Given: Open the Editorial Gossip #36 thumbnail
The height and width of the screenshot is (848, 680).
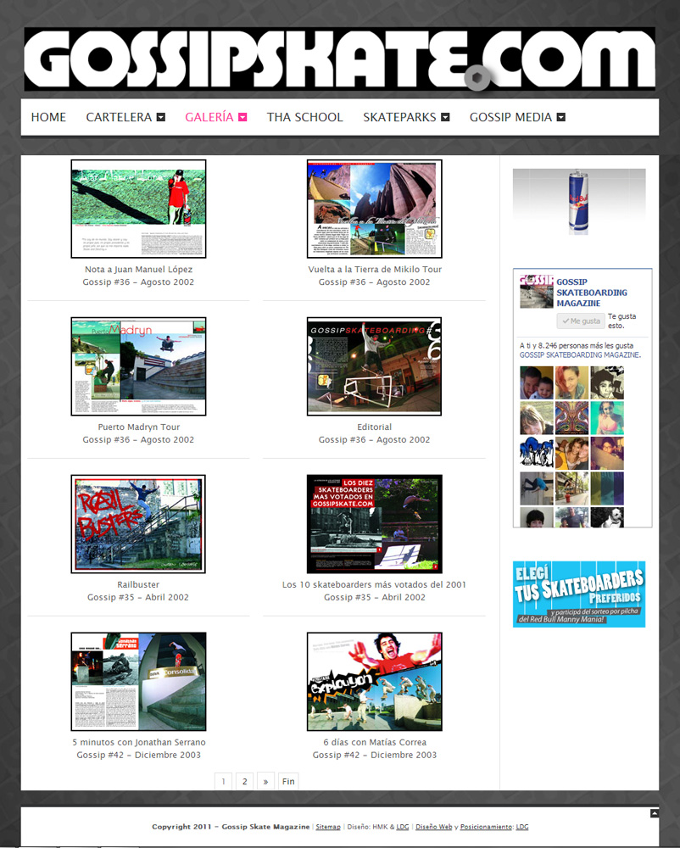Looking at the screenshot, I should [374, 366].
